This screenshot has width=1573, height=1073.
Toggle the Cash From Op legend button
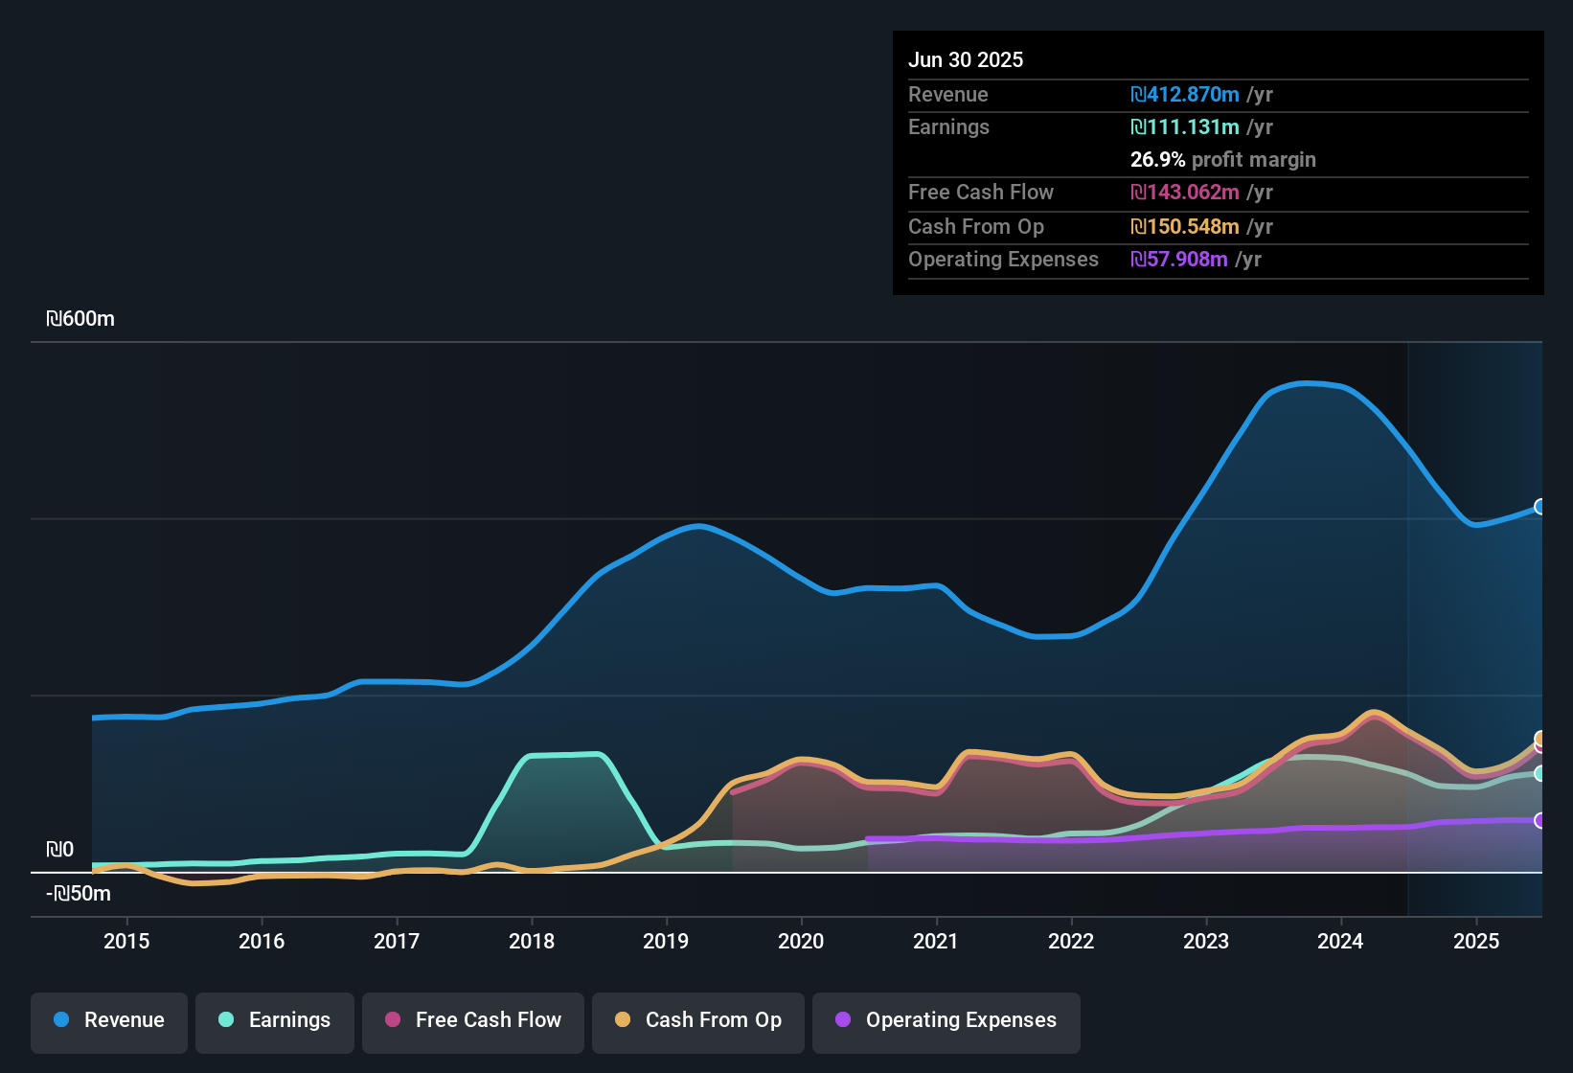click(698, 1023)
